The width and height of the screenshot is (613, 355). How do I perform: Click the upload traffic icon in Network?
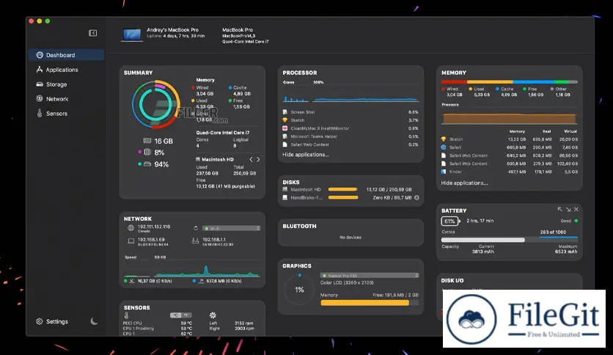(x=202, y=281)
